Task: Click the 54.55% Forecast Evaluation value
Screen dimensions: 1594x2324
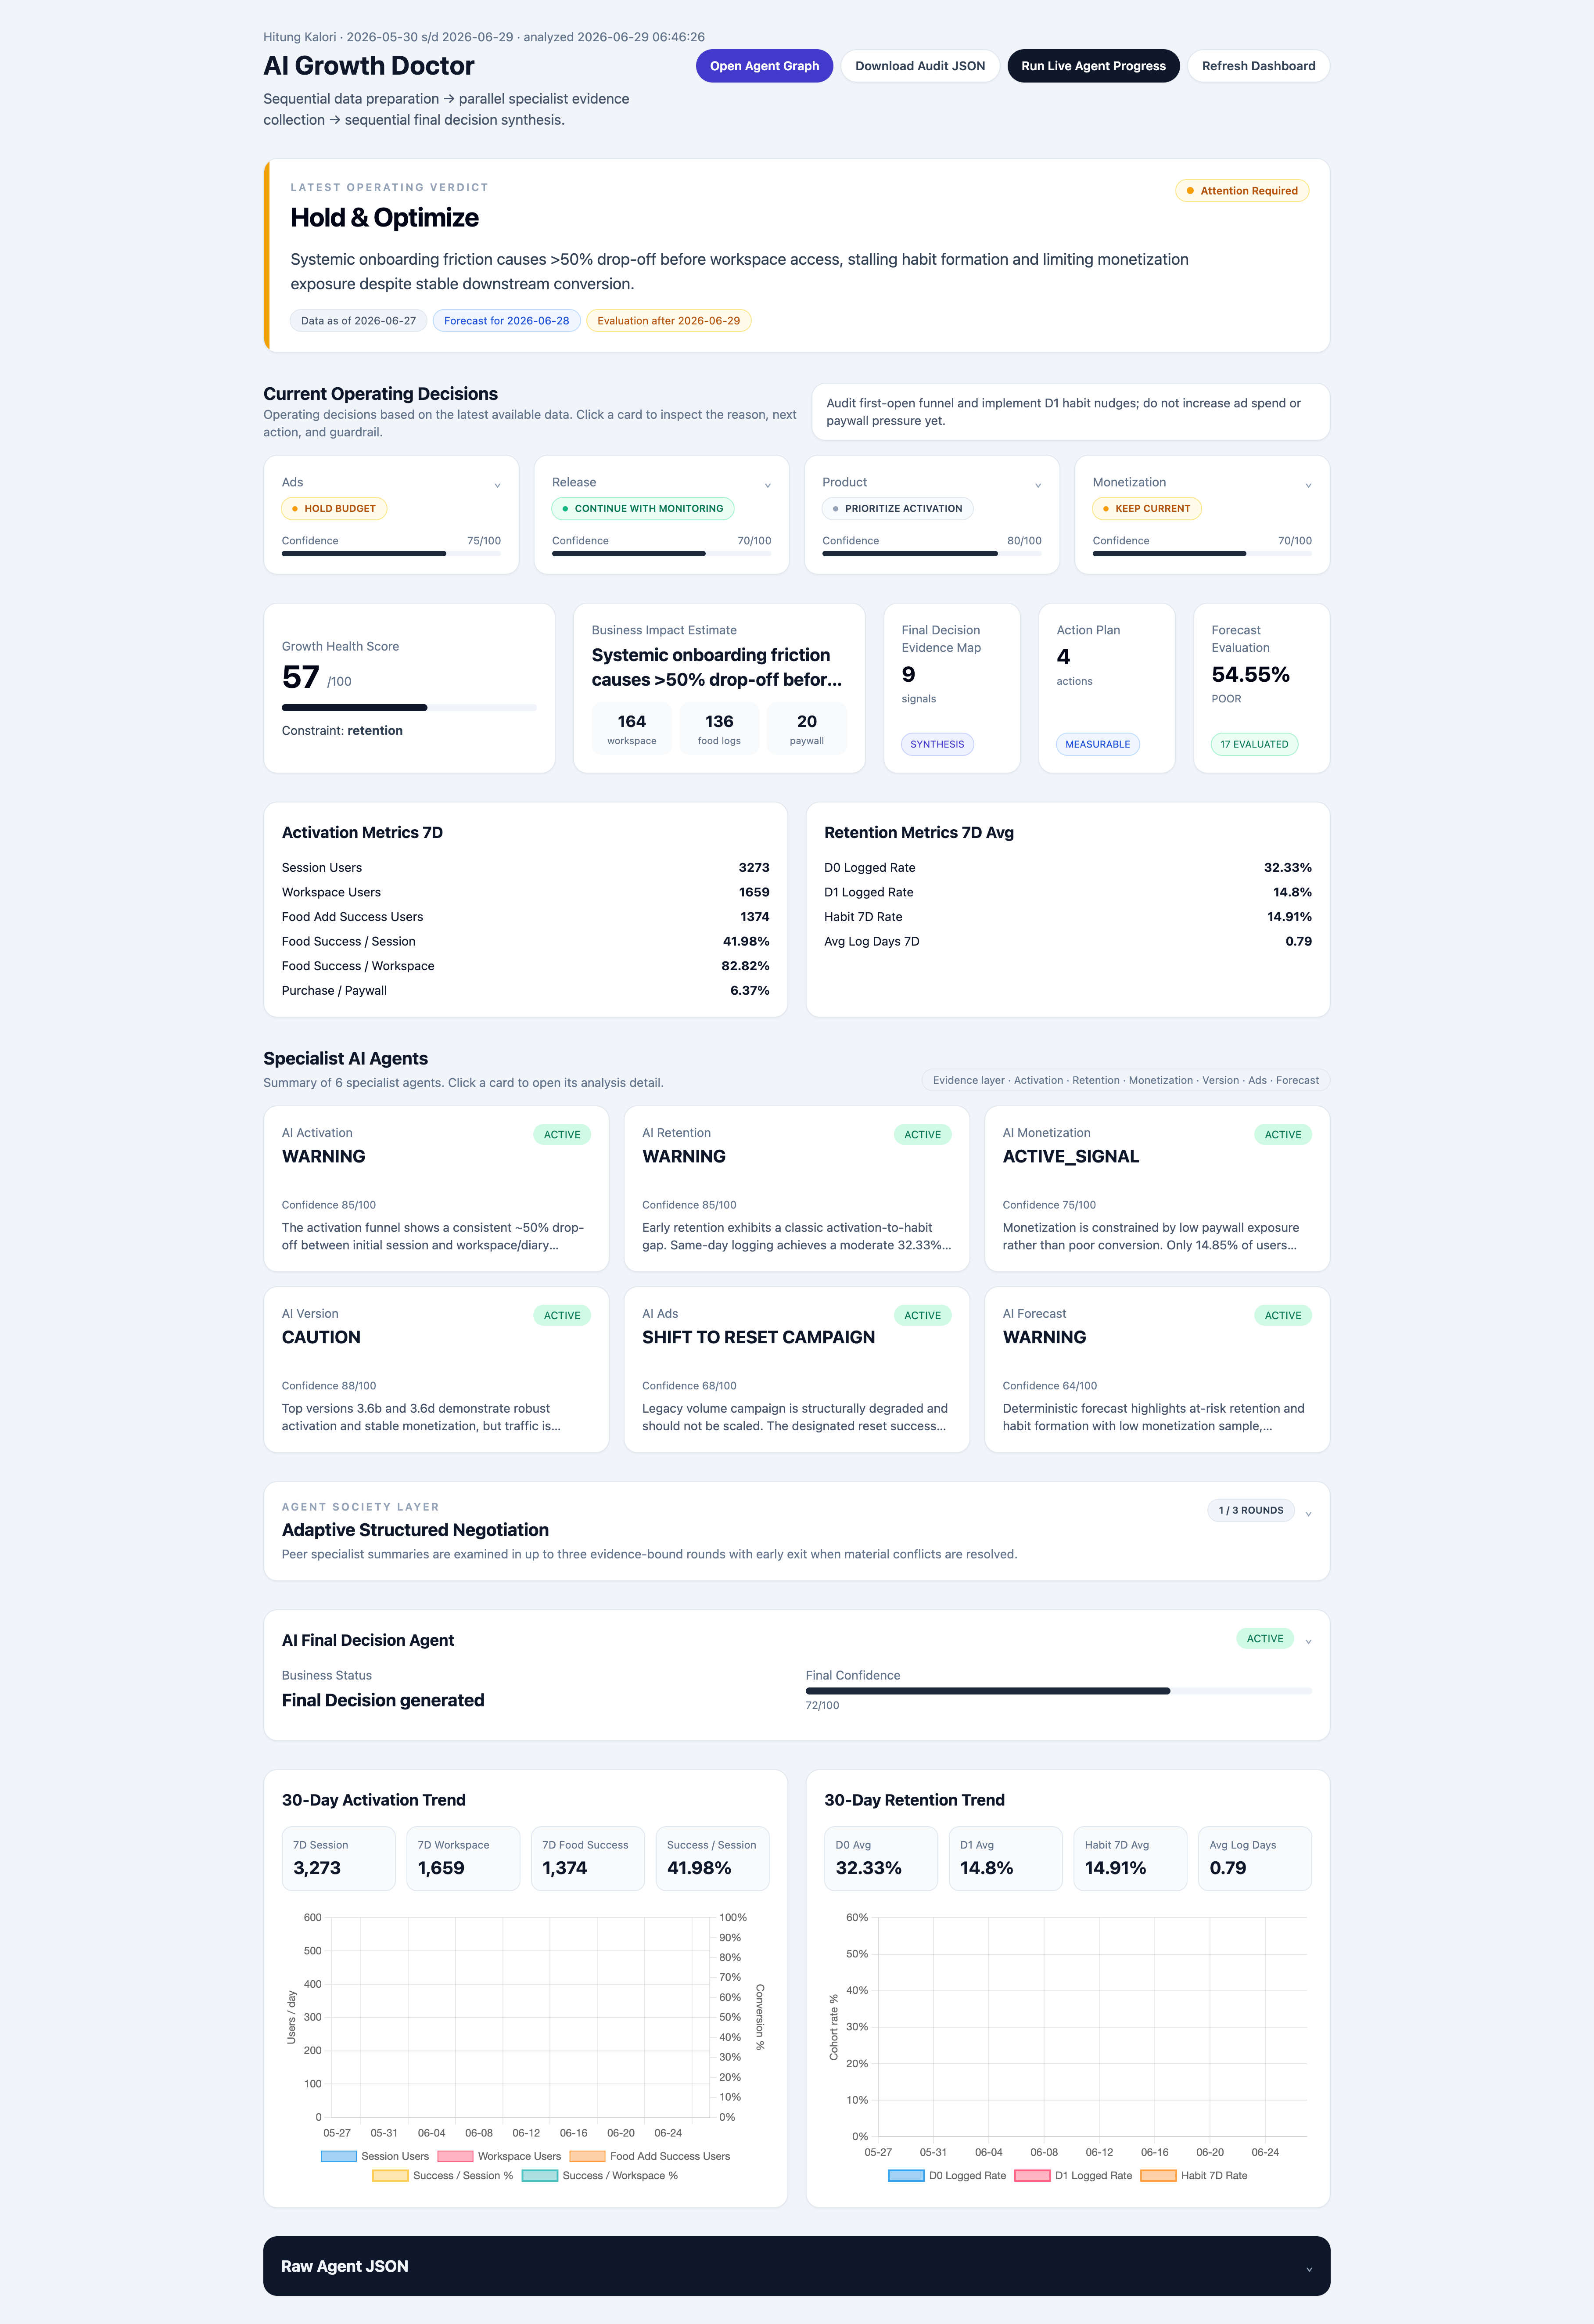Action: 1250,675
